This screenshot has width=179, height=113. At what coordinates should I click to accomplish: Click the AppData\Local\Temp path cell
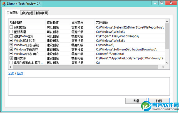(x=131, y=58)
